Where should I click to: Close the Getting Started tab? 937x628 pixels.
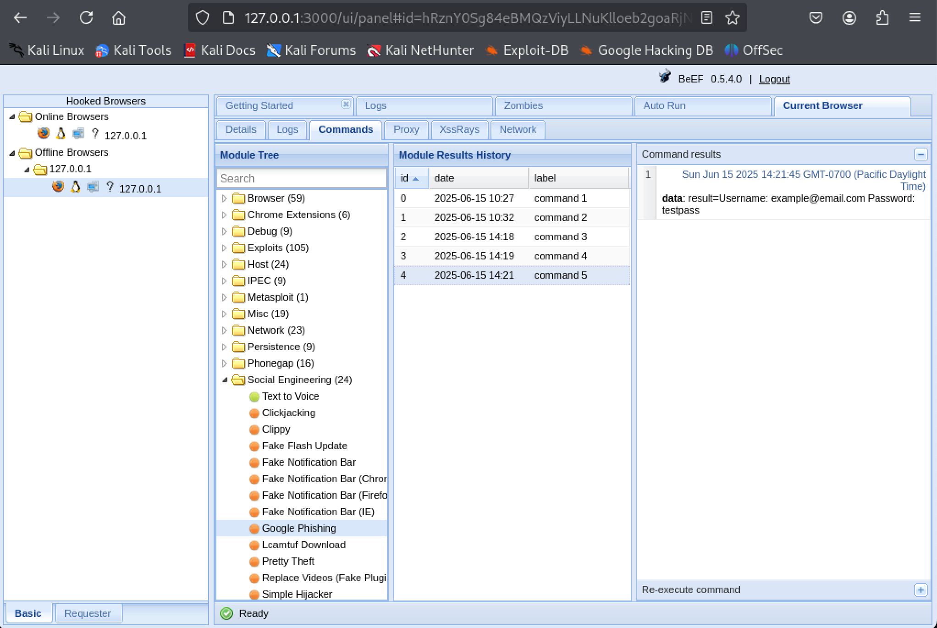[346, 105]
